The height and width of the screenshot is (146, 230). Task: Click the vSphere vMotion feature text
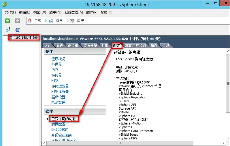pyautogui.click(x=130, y=123)
